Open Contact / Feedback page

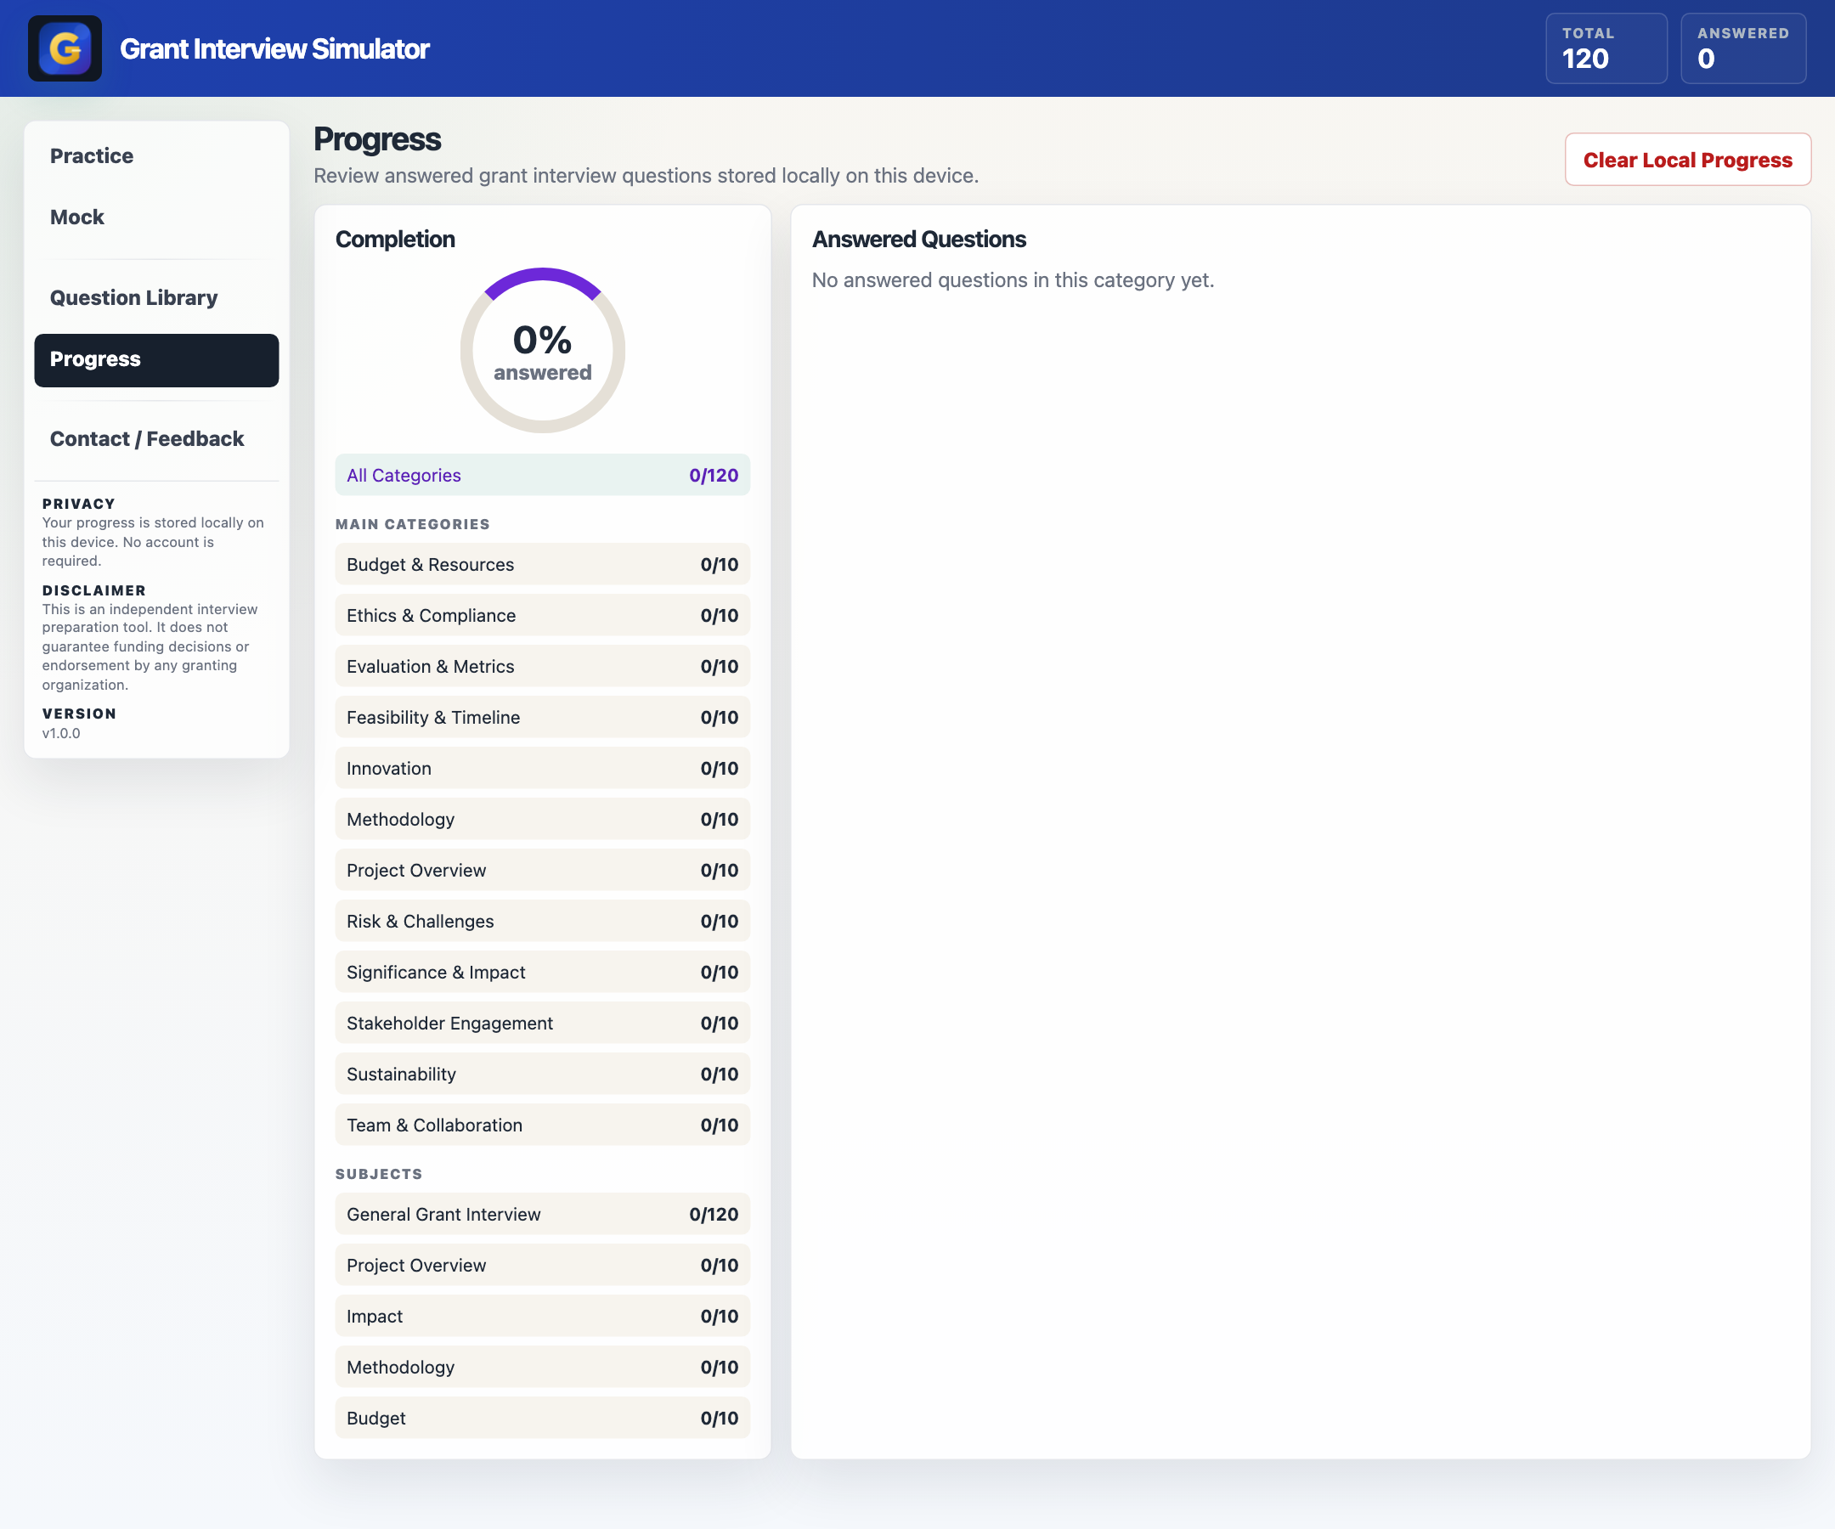156,439
